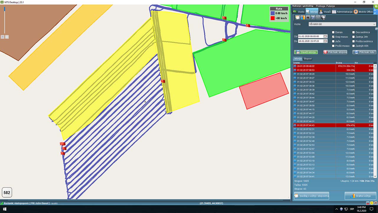Viewport: 378px width, 213px height.
Task: Open calendar picker for the Do date
Action: click(x=325, y=41)
